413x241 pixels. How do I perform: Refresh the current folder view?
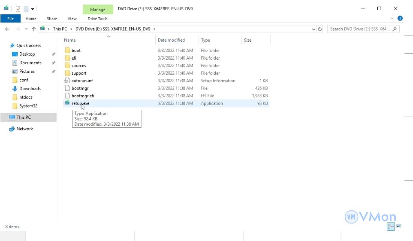[320, 29]
